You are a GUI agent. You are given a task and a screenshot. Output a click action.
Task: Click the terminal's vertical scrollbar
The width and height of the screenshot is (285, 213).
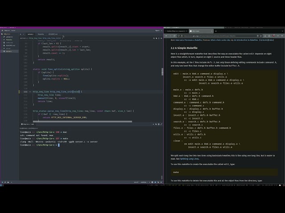[162, 177]
